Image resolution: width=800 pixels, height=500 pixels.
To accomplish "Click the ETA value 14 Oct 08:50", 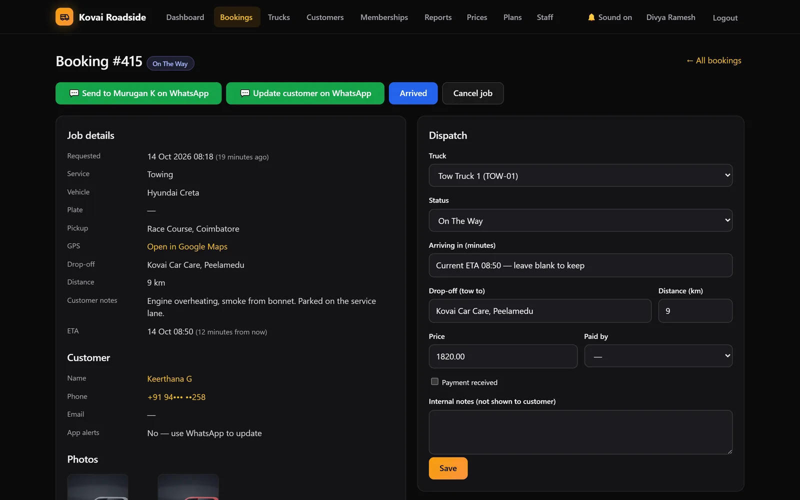I will pyautogui.click(x=170, y=331).
